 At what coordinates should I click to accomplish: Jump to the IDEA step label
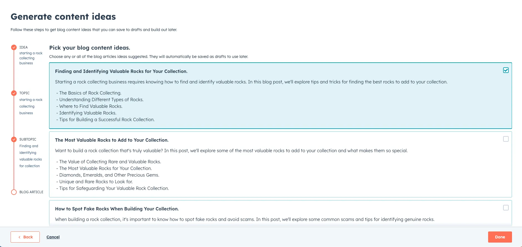point(24,47)
